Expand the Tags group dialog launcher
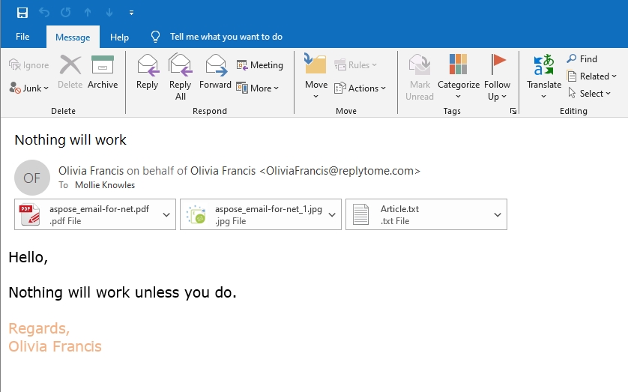This screenshot has height=392, width=628. [x=513, y=111]
